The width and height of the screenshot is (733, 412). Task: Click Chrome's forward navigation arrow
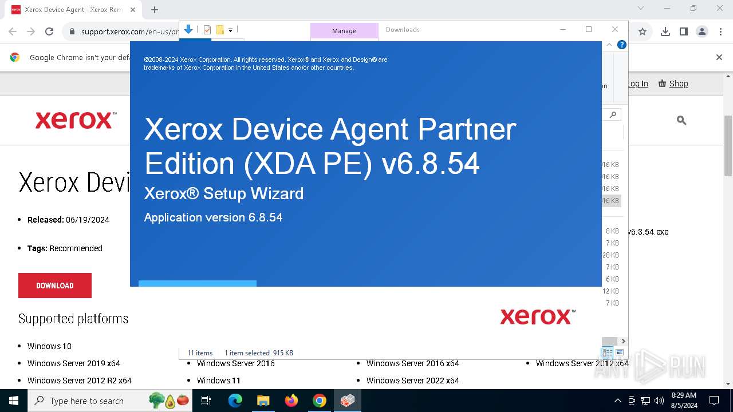(31, 32)
